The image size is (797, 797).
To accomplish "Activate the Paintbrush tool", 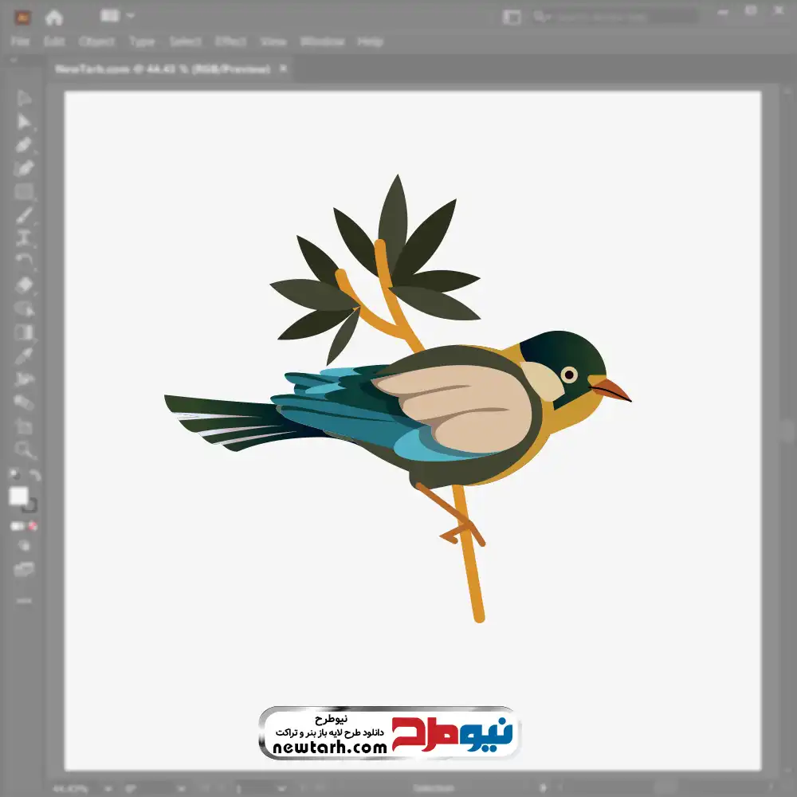I will point(24,215).
